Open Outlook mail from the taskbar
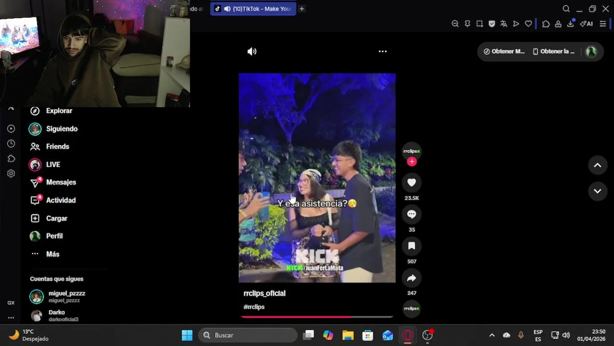614x346 pixels. [388, 335]
